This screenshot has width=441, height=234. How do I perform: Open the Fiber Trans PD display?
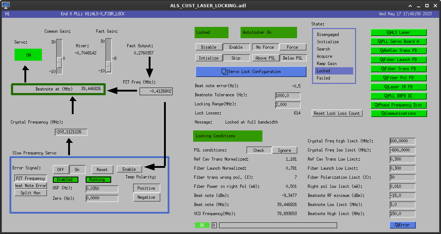[x=399, y=69]
